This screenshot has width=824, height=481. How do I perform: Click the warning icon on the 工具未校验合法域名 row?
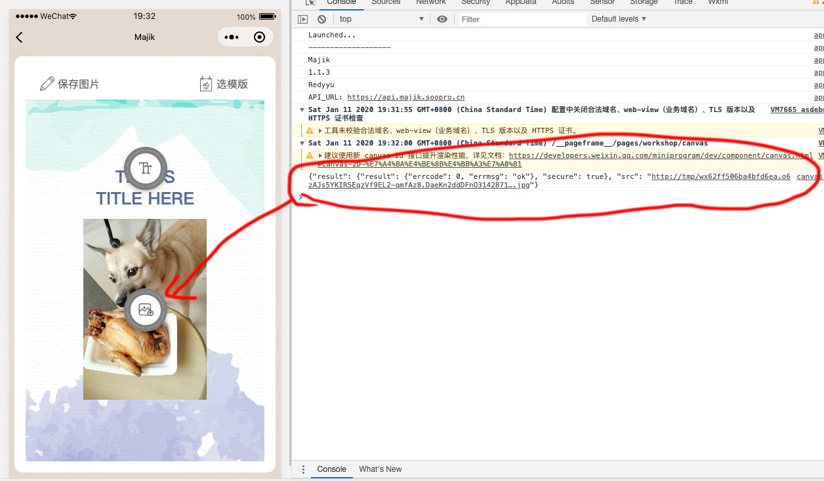click(310, 131)
